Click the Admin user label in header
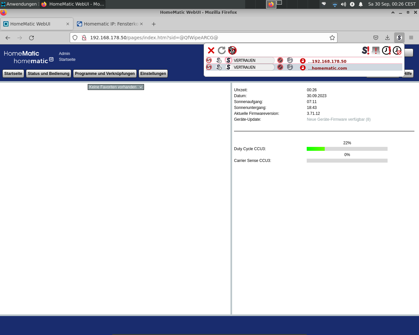This screenshot has width=419, height=335. (64, 54)
